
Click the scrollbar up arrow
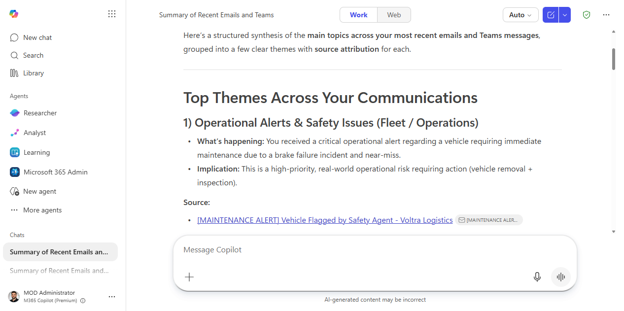click(x=614, y=32)
